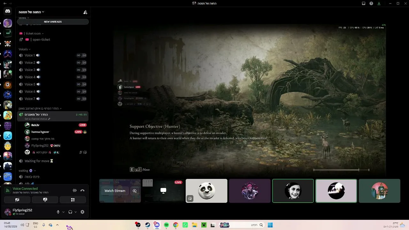
Task: Open the voice connection signal info icon
Action: pyautogui.click(x=8, y=190)
